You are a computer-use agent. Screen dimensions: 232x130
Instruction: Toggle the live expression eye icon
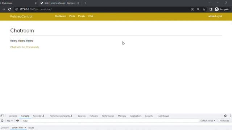18,121
